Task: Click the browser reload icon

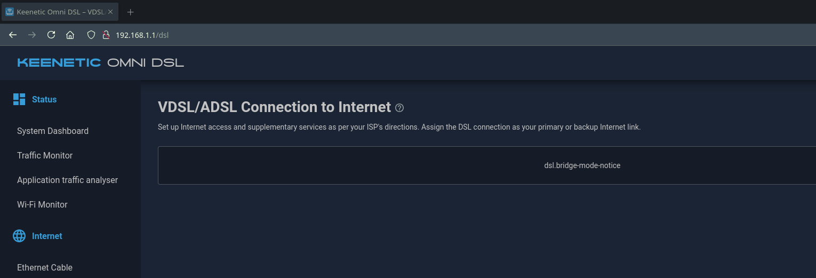Action: (x=51, y=35)
